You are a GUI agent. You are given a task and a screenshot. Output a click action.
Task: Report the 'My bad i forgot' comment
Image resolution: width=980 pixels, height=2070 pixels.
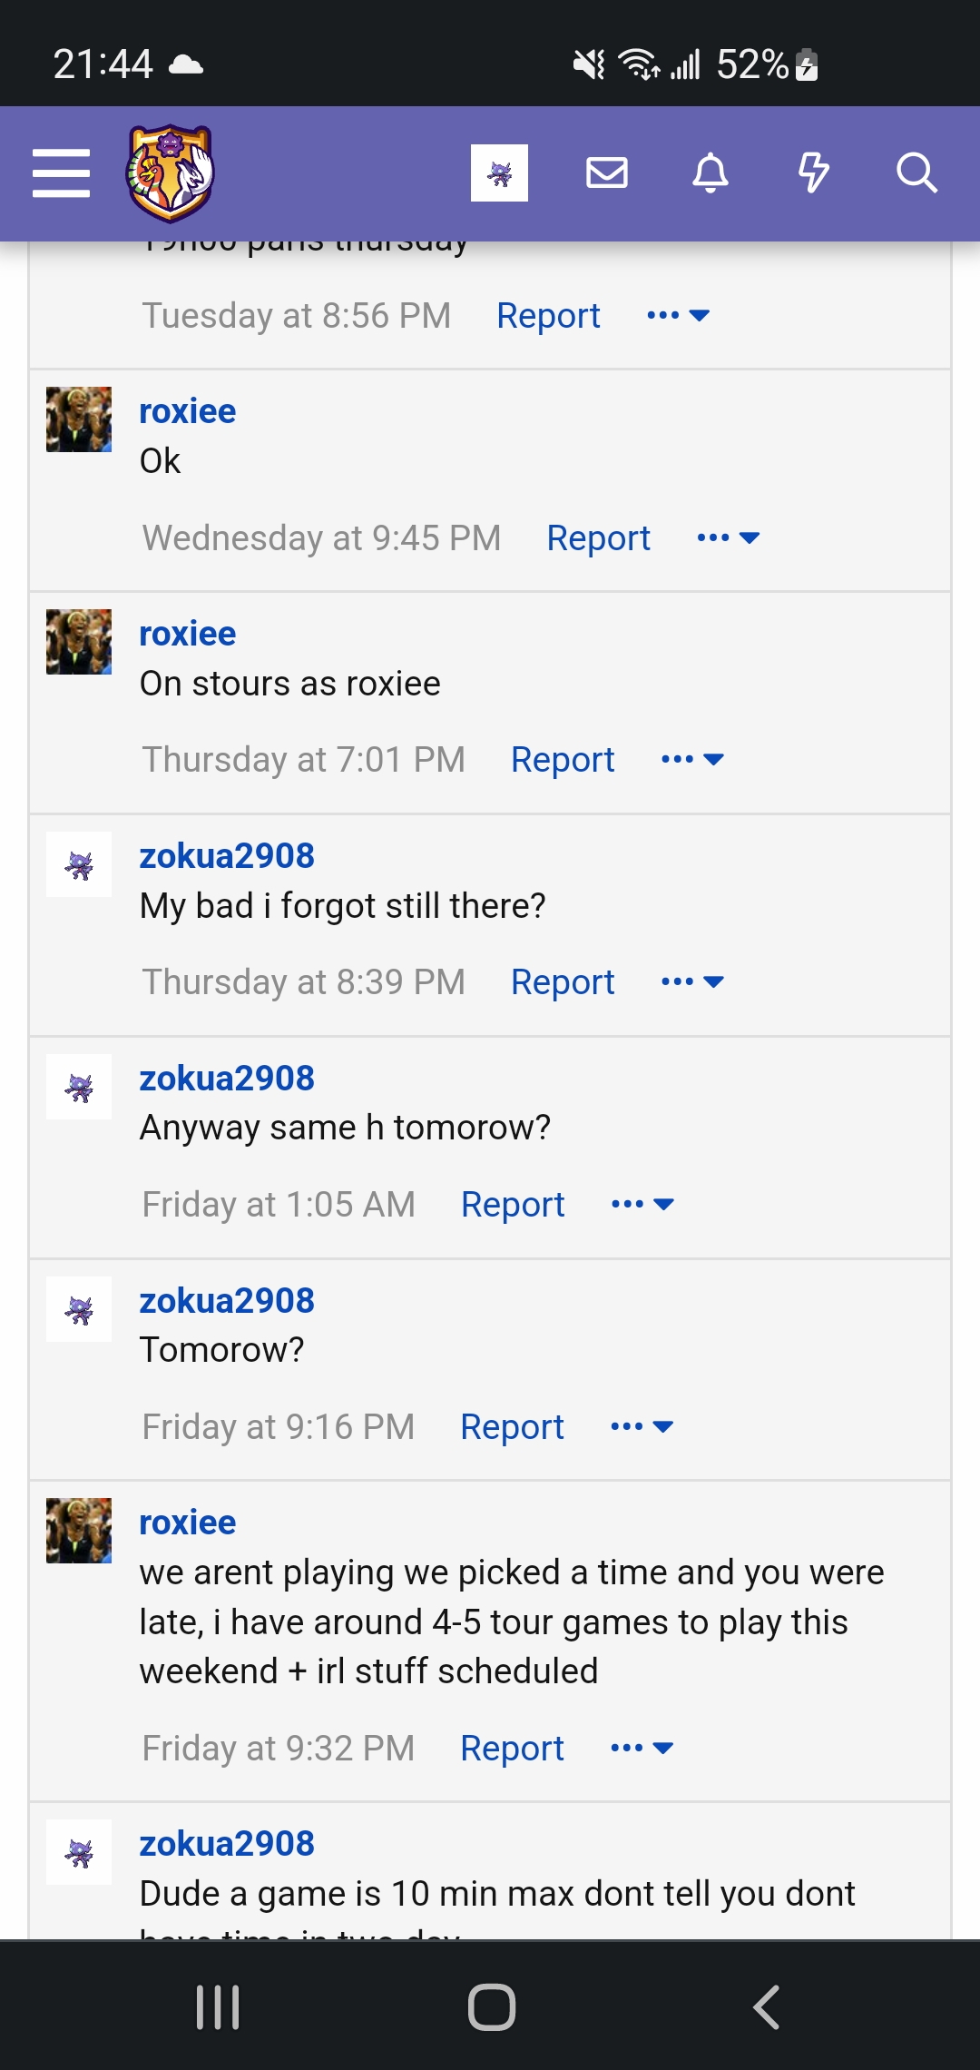(x=563, y=981)
